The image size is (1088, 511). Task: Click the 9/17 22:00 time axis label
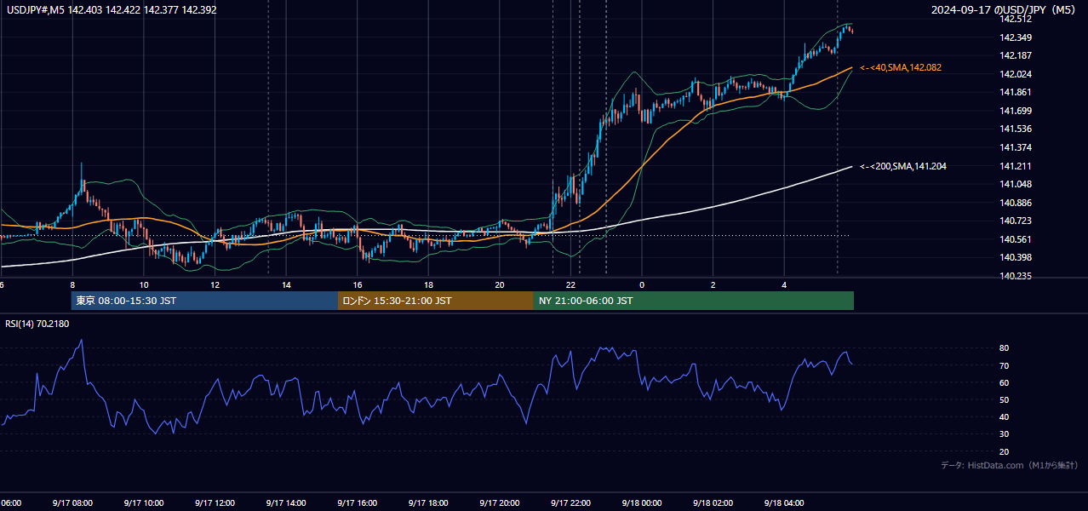point(571,502)
